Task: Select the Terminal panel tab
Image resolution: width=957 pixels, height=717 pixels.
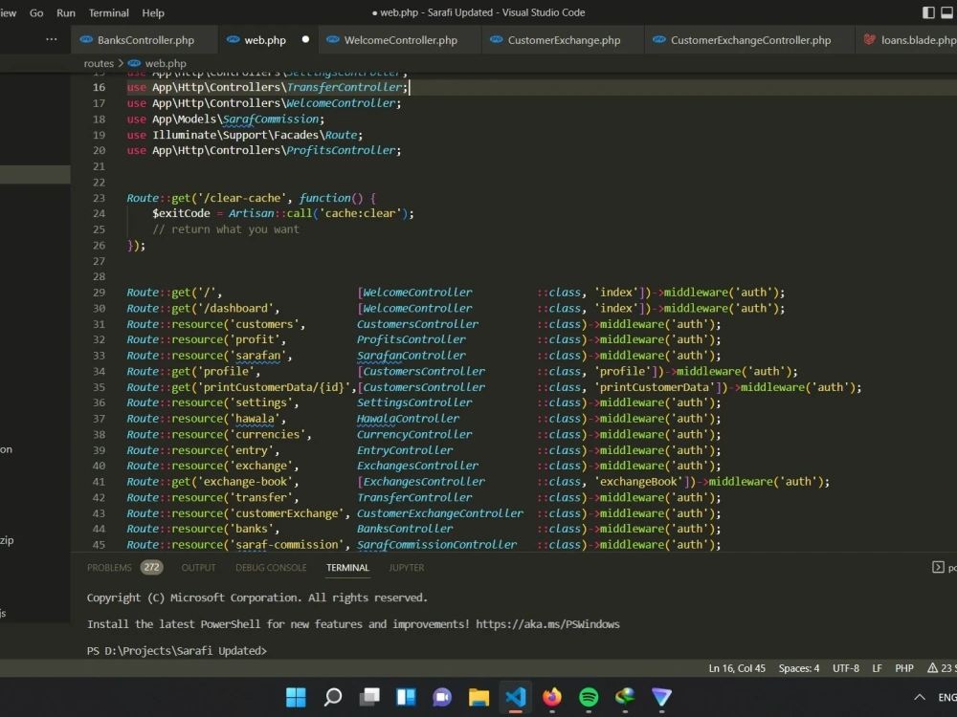Action: 347,568
